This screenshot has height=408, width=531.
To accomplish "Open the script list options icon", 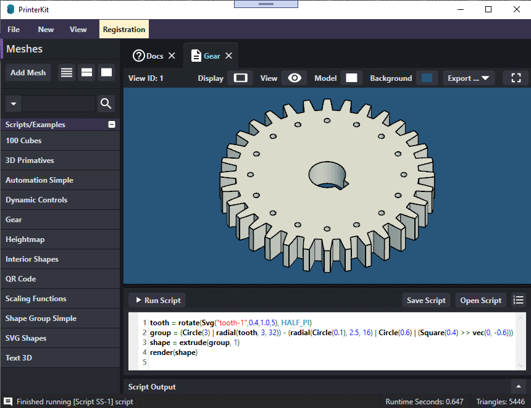I will pyautogui.click(x=519, y=301).
